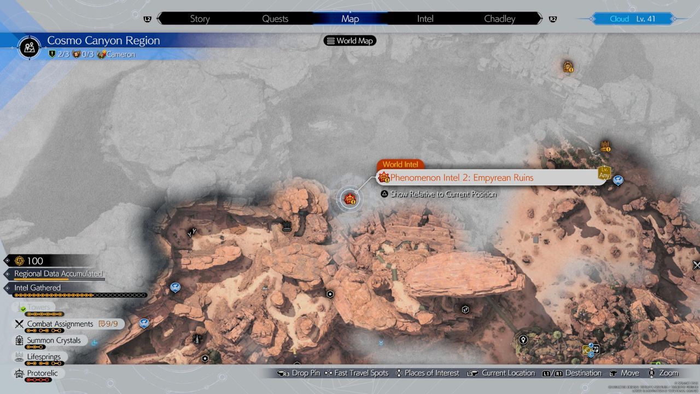Select chocobo stop nearest Intel Gathered bar
Viewport: 700px width, 394px height.
175,287
